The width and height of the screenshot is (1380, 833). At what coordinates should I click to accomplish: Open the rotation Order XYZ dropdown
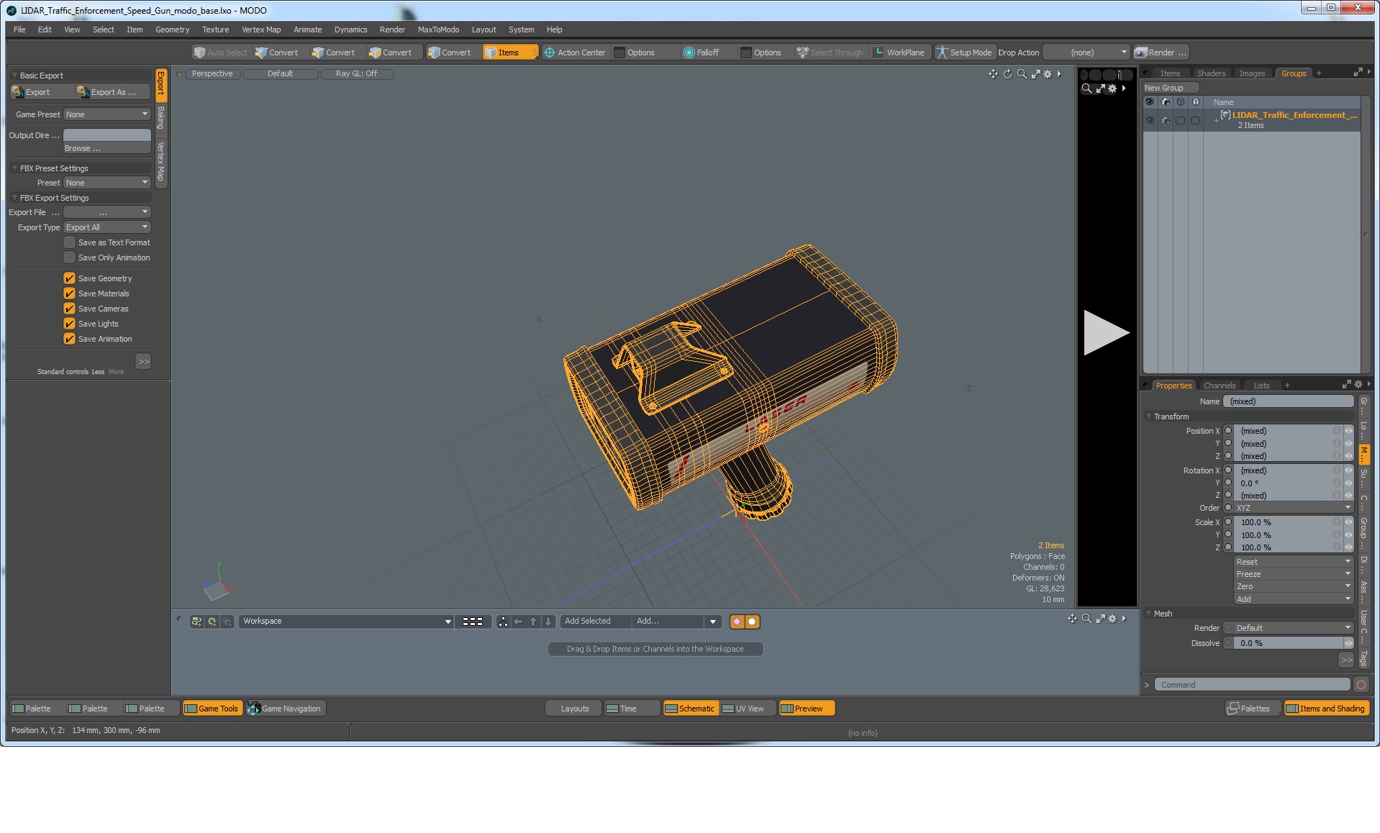1293,508
